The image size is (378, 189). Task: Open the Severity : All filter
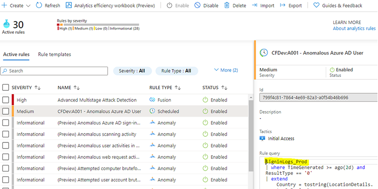click(132, 71)
